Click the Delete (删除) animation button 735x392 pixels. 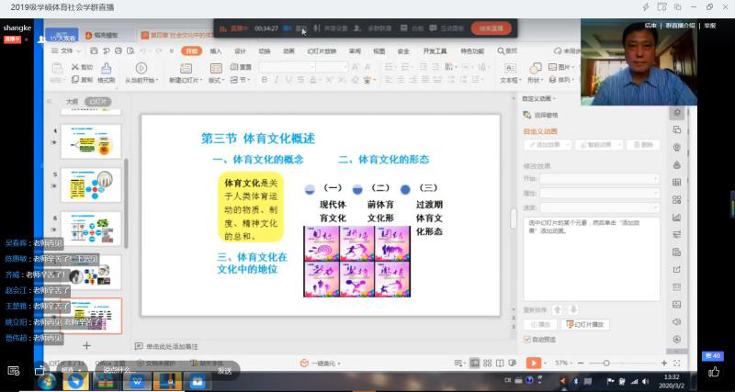click(x=643, y=145)
